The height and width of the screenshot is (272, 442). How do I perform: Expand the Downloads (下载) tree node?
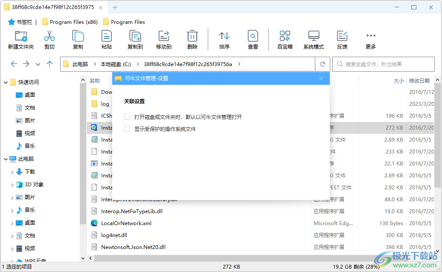click(12, 172)
